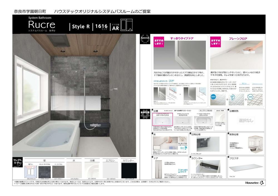This screenshot has height=196, width=278.
Task: Click the door position layout icon beside AR
Action: (126, 25)
